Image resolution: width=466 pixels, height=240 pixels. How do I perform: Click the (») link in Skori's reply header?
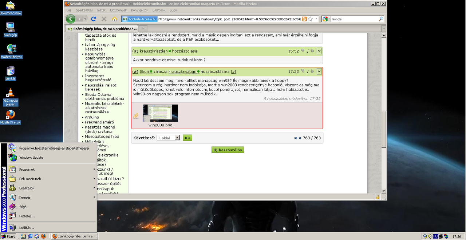pyautogui.click(x=233, y=72)
